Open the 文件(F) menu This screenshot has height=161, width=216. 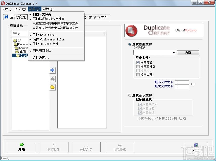click(x=7, y=9)
